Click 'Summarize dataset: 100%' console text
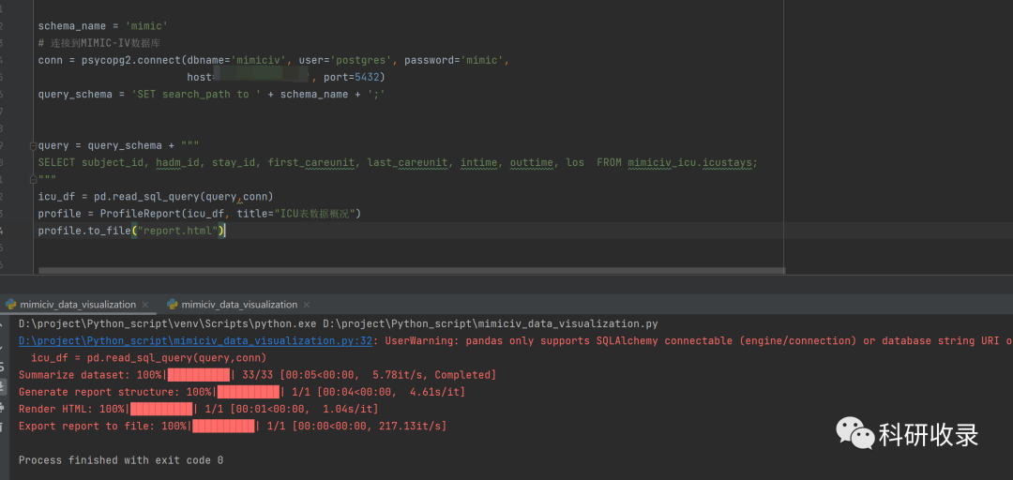Image resolution: width=1013 pixels, height=480 pixels. tap(90, 375)
